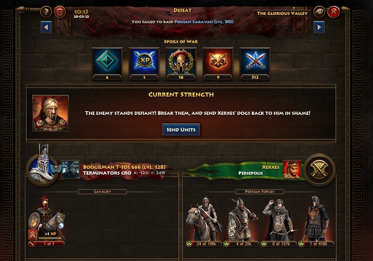The width and height of the screenshot is (373, 261).
Task: Toggle the eye visibility icon
Action: point(319,12)
